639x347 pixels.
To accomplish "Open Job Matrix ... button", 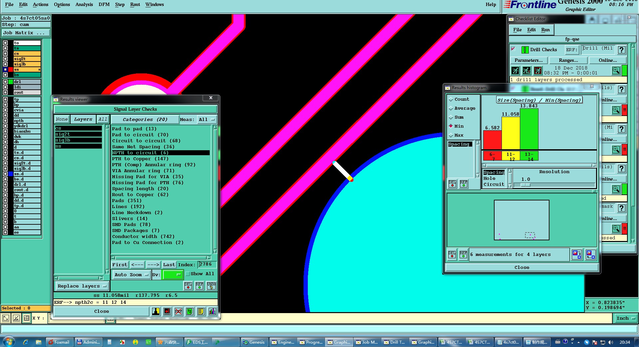I will [x=26, y=33].
